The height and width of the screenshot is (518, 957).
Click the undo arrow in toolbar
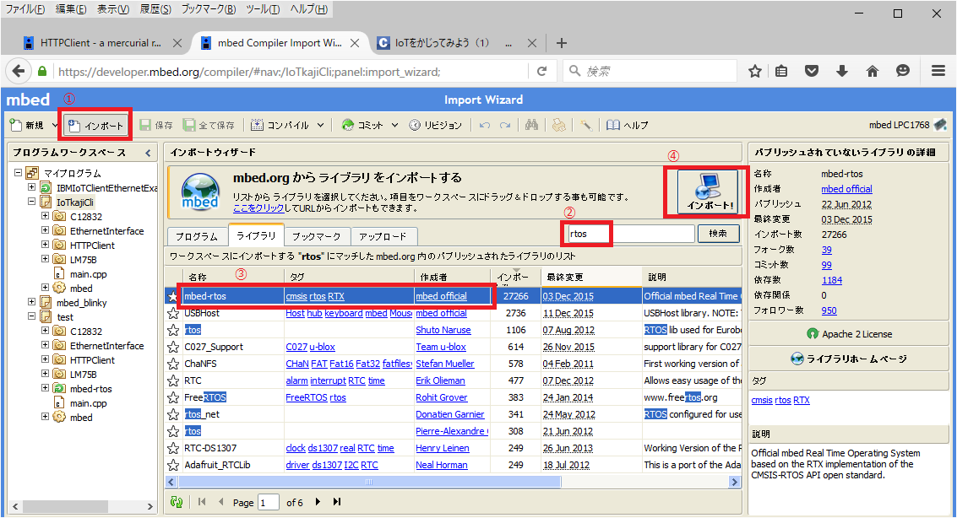(x=485, y=126)
